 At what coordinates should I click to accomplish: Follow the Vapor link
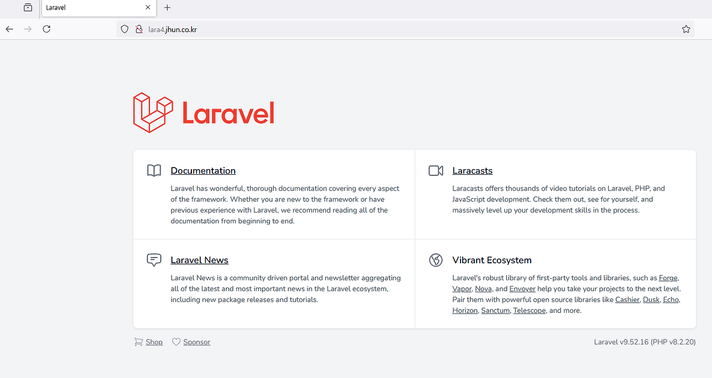click(462, 289)
